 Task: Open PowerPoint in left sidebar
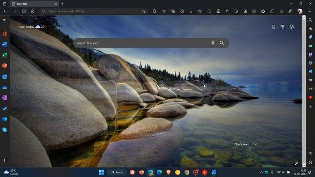[x=5, y=66]
